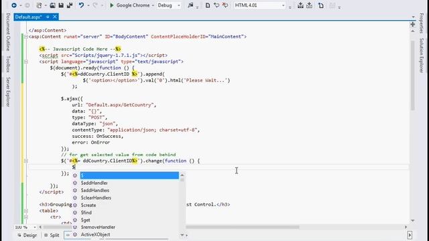Start debugging with the green play icon
Viewport: 429px width, 241px height.
111,5
